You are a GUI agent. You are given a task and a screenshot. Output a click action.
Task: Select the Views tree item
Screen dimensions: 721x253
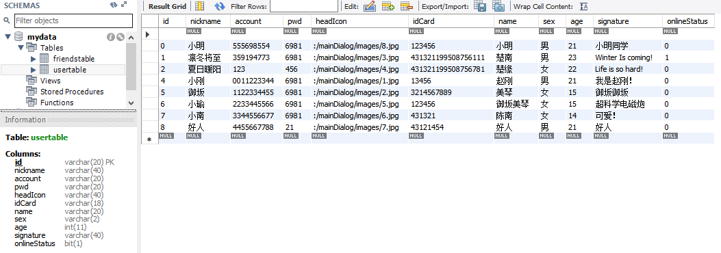tap(50, 81)
